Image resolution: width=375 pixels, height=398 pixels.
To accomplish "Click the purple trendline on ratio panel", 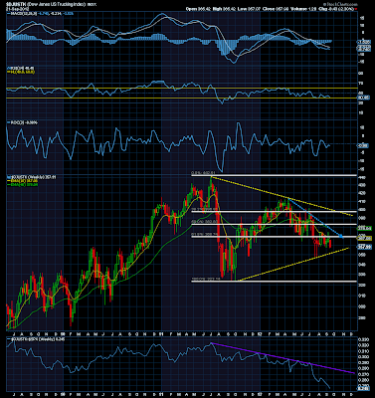I will pos(282,358).
